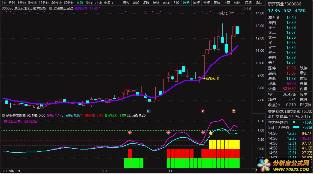
Task: Click the 波段操盘启动 indicator name
Action: point(63,8)
